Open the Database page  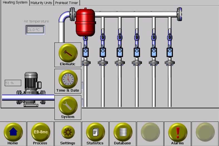pos(123,132)
